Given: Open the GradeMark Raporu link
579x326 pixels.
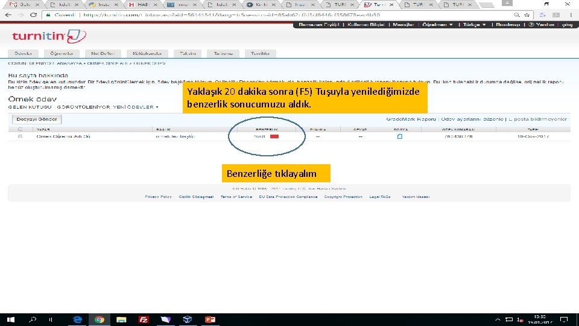Looking at the screenshot, I should [411, 120].
